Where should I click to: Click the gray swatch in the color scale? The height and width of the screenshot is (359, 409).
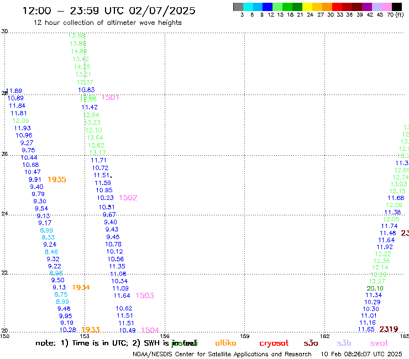click(238, 7)
